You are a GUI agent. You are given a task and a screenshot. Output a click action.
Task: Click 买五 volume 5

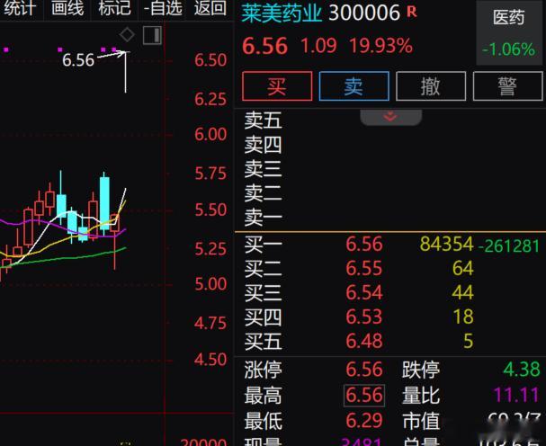click(x=469, y=341)
